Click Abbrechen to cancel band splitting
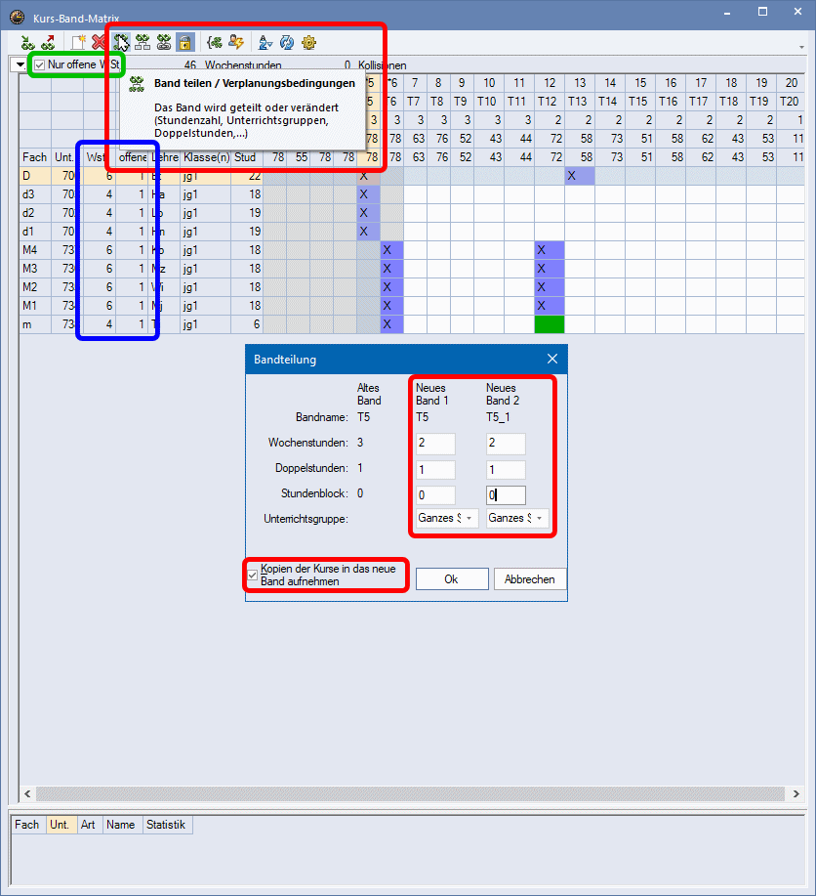Image resolution: width=816 pixels, height=896 pixels. tap(529, 578)
